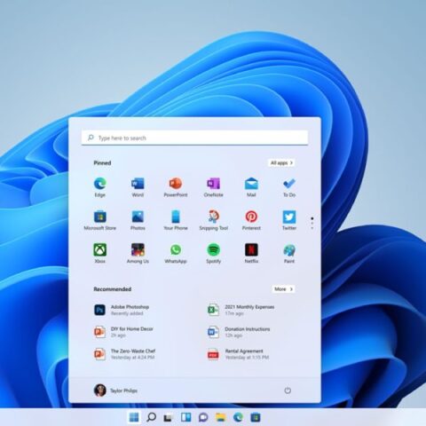Click the power button icon

288,390
